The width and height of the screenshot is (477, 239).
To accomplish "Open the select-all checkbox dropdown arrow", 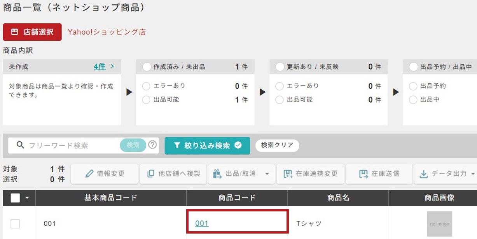I will click(27, 198).
